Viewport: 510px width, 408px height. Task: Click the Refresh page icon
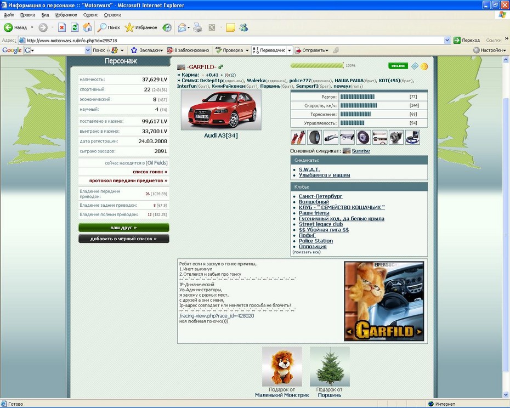tap(75, 27)
